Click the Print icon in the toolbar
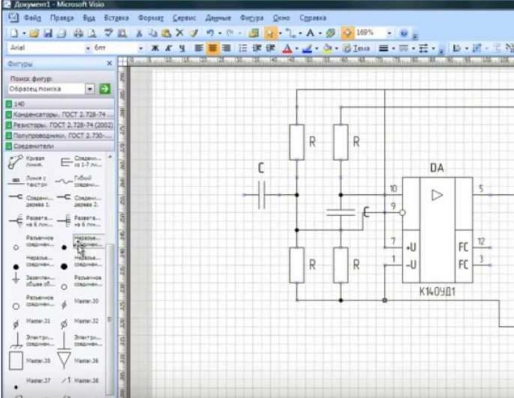514x398 pixels. click(x=78, y=33)
